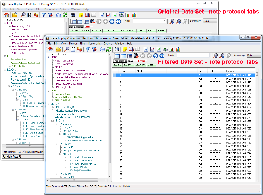The width and height of the screenshot is (263, 195).
Task: Select the frame 10 row in the frame list
Action: pos(121,107)
